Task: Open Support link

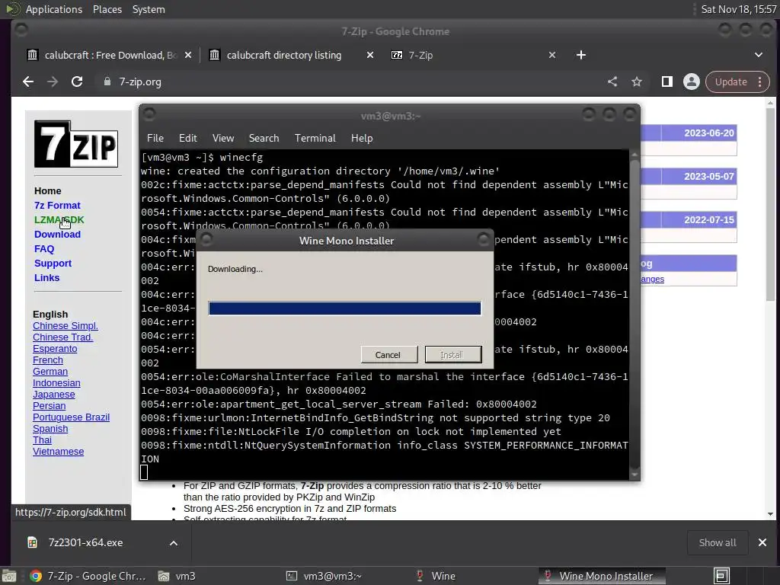Action: [53, 263]
